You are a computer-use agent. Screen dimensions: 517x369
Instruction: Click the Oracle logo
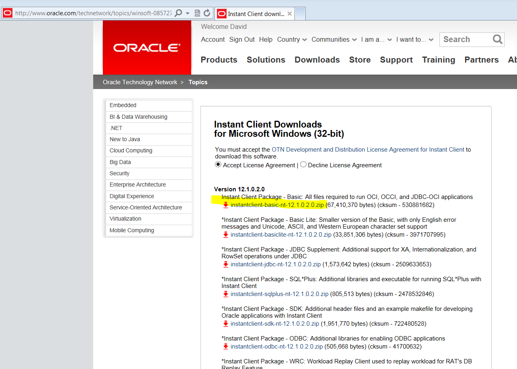[147, 47]
